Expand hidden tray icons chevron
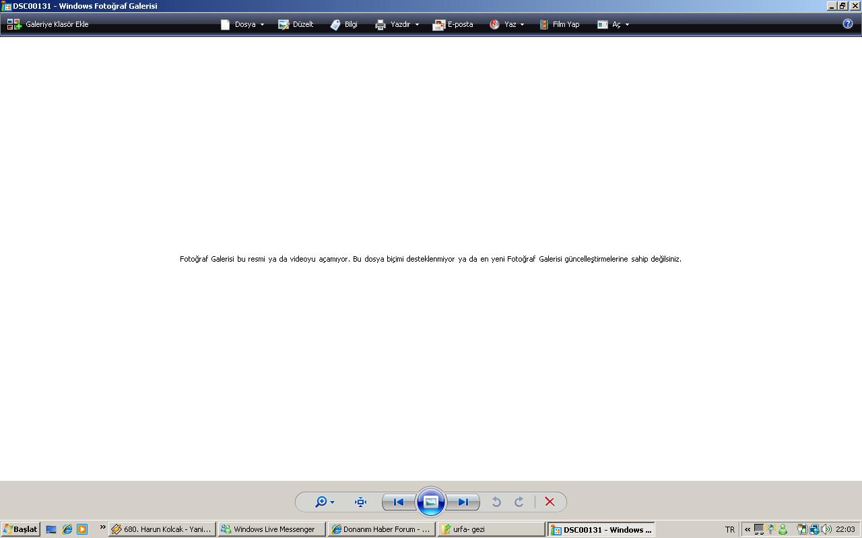862x538 pixels. coord(748,529)
